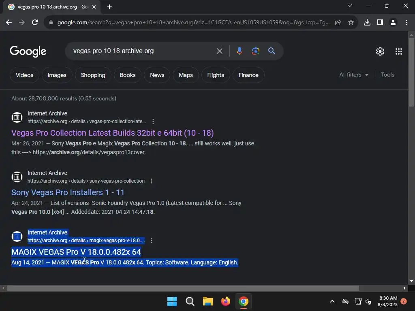The height and width of the screenshot is (311, 415).
Task: Open notification center badge
Action: (404, 301)
